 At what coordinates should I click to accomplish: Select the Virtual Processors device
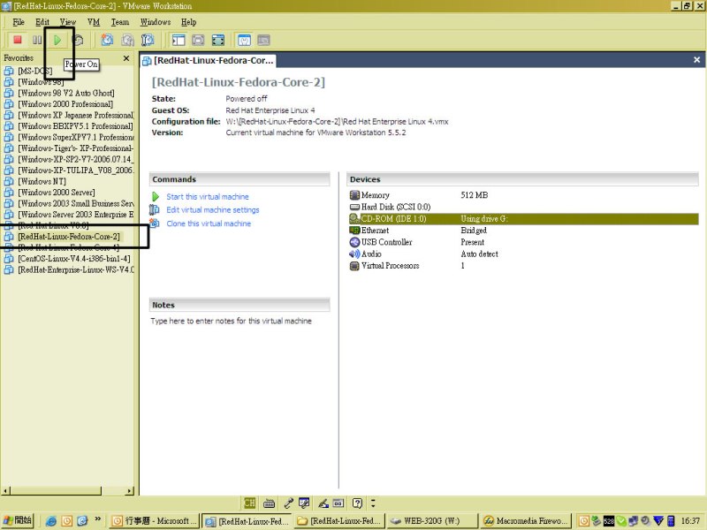(x=523, y=266)
